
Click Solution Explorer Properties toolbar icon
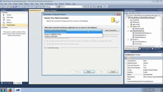(126, 13)
